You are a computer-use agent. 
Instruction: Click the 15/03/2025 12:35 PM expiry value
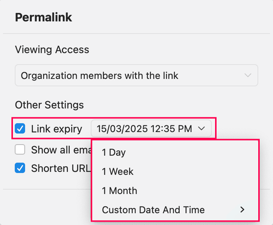pyautogui.click(x=144, y=129)
